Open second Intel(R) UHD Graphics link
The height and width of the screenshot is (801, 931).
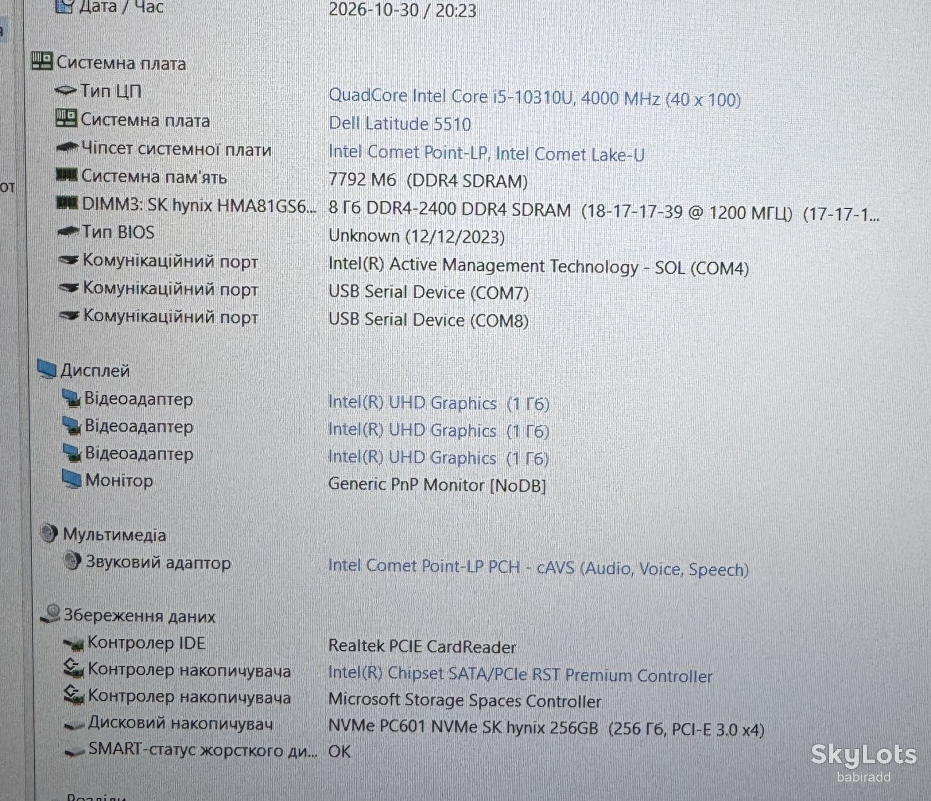439,430
